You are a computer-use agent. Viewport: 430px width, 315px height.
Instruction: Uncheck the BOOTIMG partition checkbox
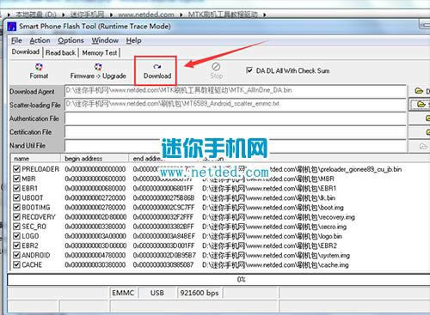[x=16, y=207]
